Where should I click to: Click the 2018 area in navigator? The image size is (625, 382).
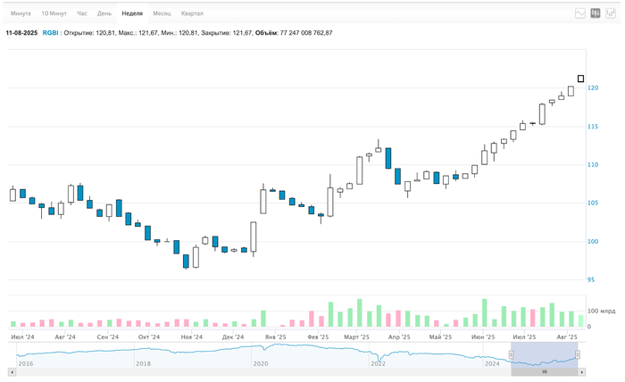143,355
